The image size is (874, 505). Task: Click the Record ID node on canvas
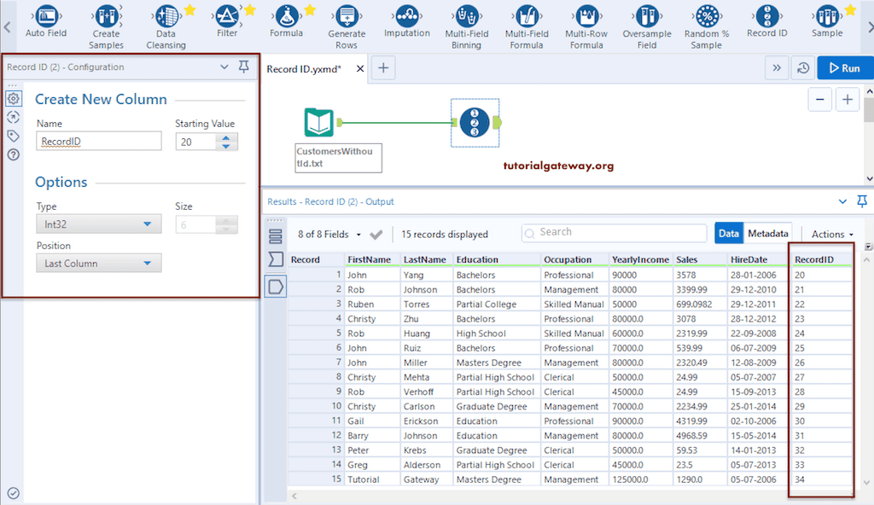pyautogui.click(x=474, y=123)
